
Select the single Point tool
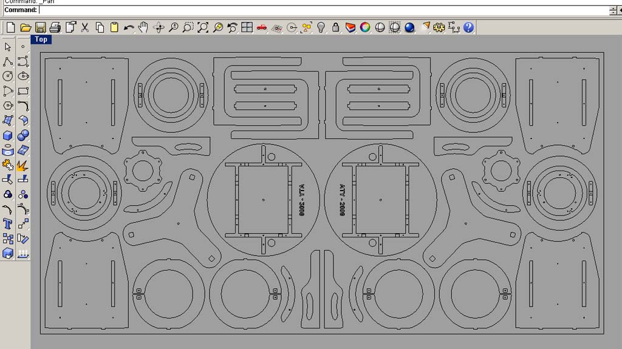pyautogui.click(x=23, y=47)
